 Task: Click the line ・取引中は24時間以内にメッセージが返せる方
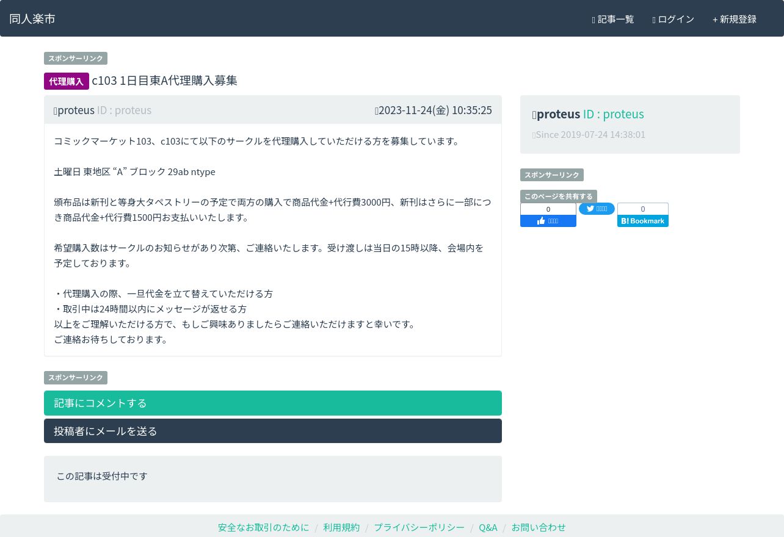tap(150, 309)
